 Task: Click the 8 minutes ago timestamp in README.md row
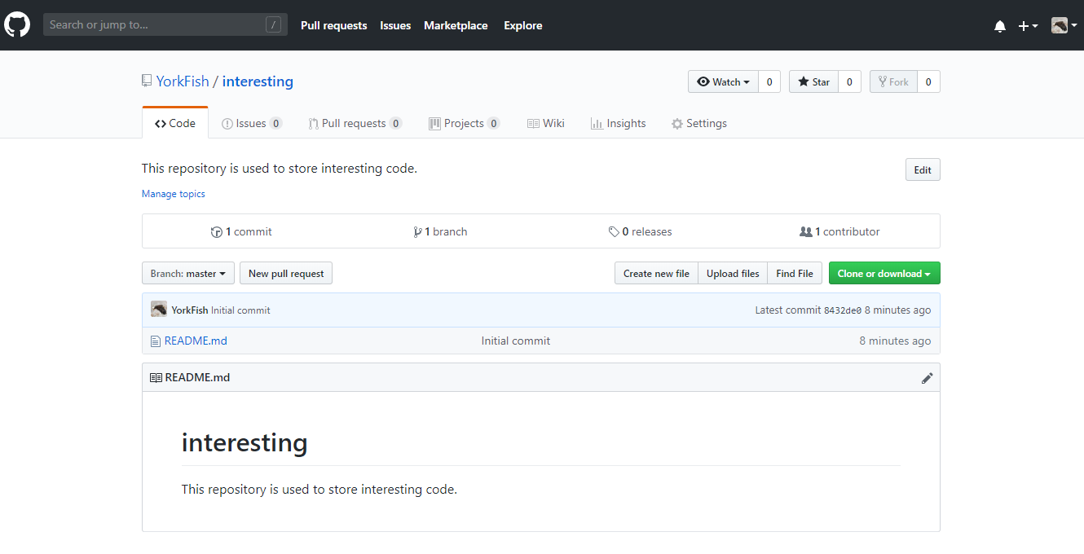895,341
